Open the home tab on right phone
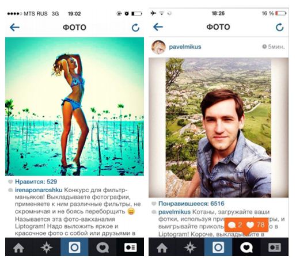 coord(162,247)
